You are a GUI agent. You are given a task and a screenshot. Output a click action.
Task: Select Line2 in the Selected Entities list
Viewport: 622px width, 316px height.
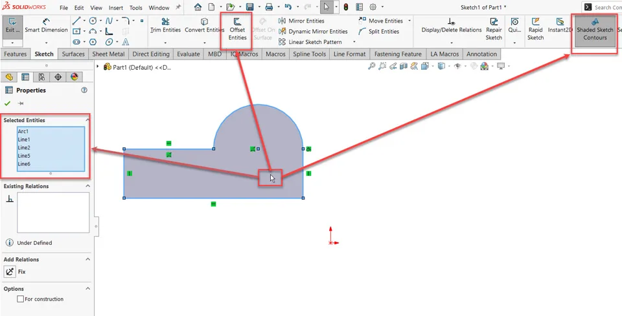(x=24, y=147)
